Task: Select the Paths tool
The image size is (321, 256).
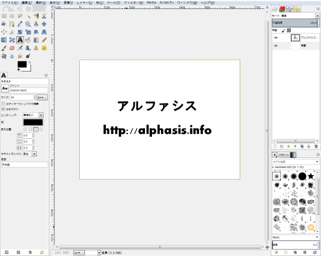Action: [x=12, y=24]
